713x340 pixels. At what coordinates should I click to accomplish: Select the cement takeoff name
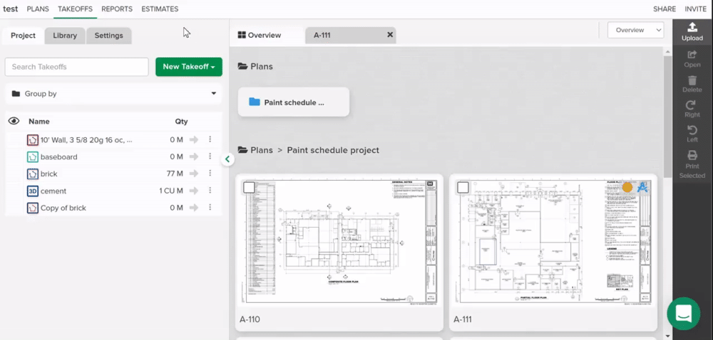53,191
